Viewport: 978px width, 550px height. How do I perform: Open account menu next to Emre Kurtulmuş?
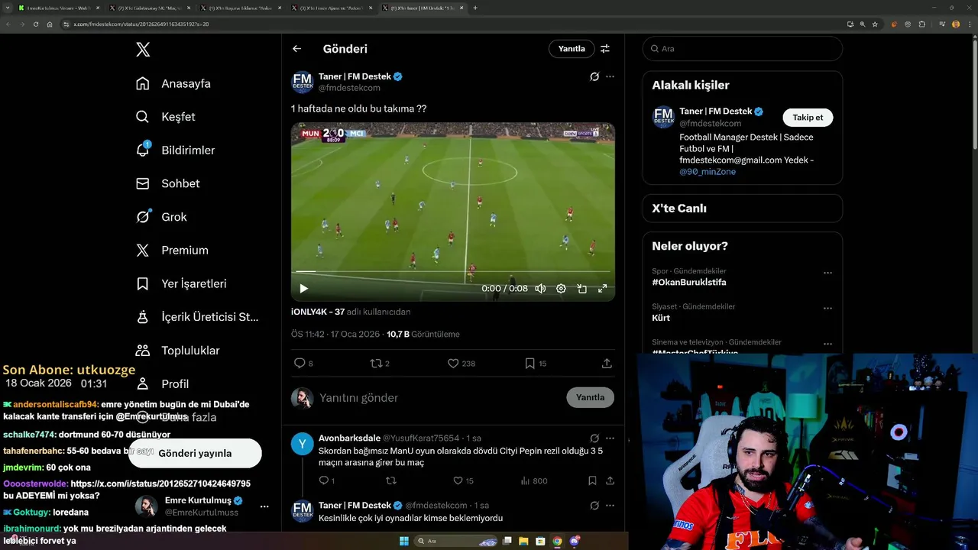point(264,506)
